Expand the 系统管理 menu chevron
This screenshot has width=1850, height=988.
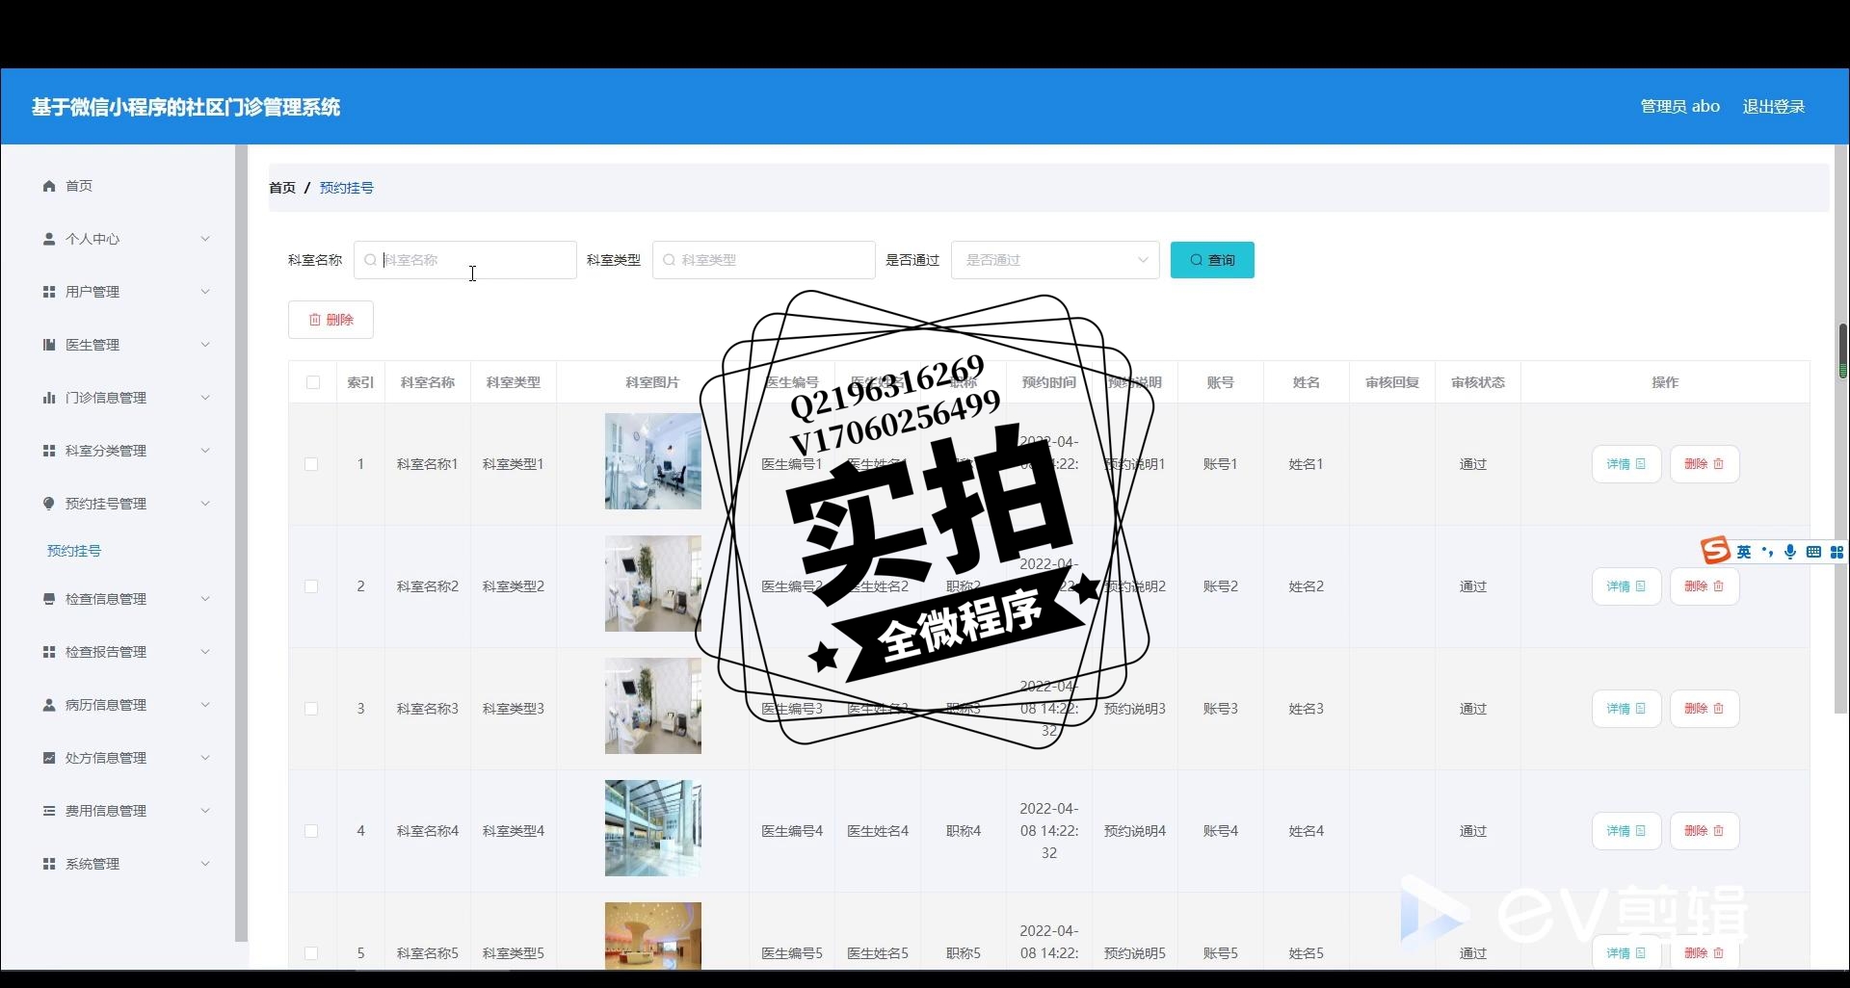[205, 864]
